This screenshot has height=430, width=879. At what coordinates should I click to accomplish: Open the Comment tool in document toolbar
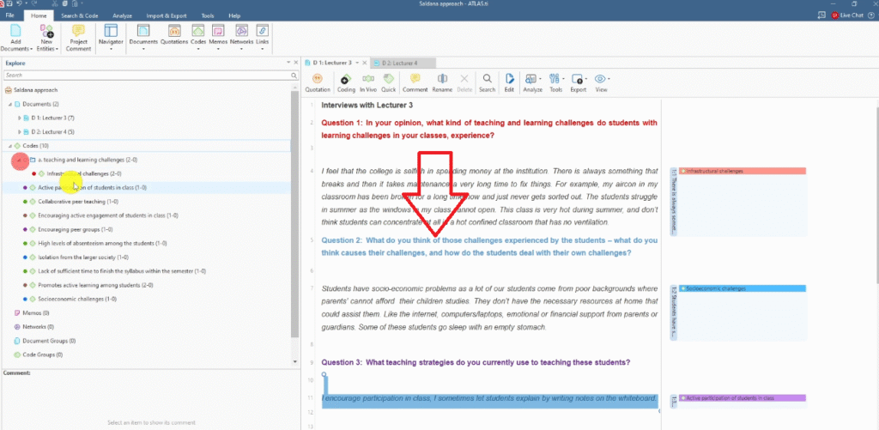(x=415, y=82)
